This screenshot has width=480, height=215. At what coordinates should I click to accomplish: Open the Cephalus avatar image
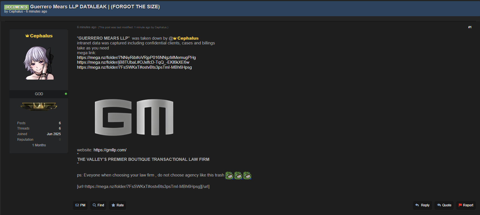[39, 63]
